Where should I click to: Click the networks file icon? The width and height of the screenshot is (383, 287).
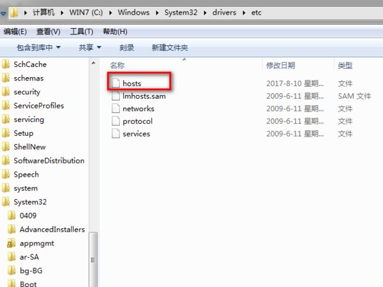[116, 108]
